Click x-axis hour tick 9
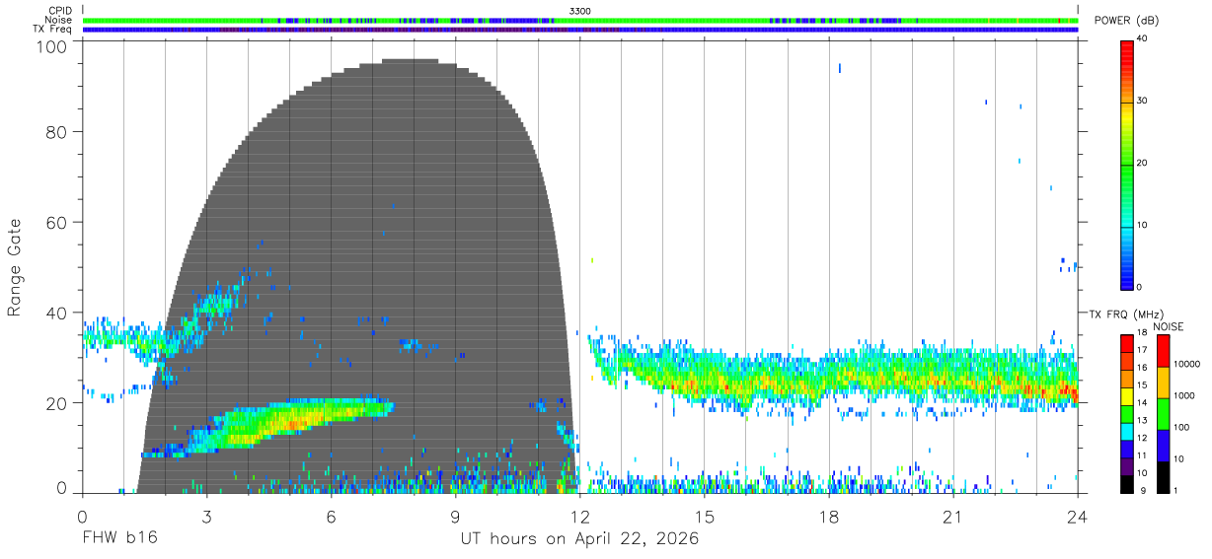The image size is (1212, 559). pos(456,518)
